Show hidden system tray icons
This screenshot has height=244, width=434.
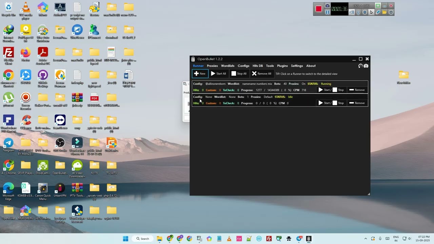[x=366, y=239]
